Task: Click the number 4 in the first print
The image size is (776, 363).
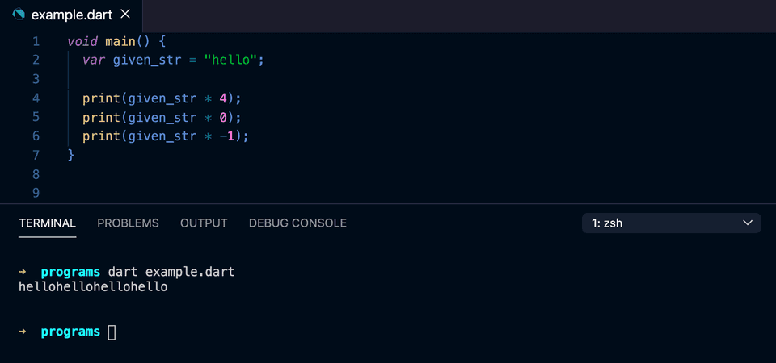Action: 223,98
